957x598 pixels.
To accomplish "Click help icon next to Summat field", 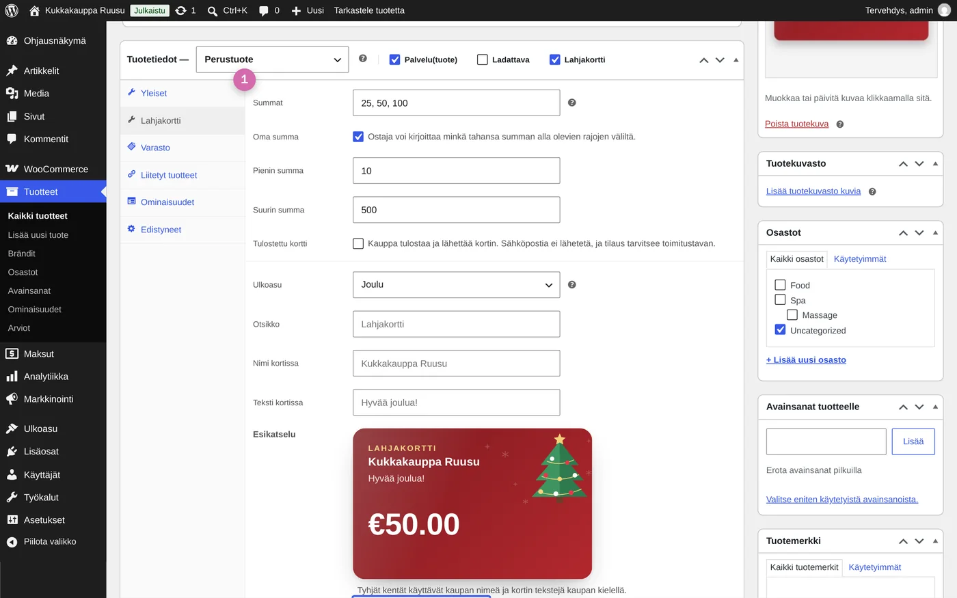I will [572, 103].
